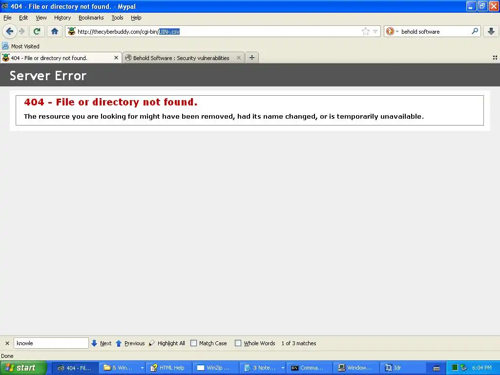Screen dimensions: 500x375
Task: Click the find text field containing knowle
Action: [x=51, y=343]
